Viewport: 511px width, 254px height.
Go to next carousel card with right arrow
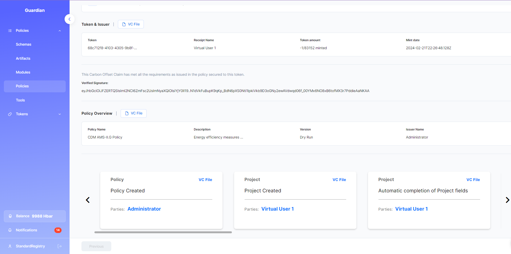507,200
